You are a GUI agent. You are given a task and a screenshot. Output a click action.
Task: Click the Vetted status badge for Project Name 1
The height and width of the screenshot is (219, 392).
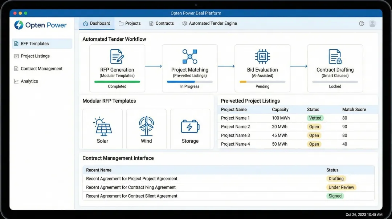pyautogui.click(x=315, y=118)
